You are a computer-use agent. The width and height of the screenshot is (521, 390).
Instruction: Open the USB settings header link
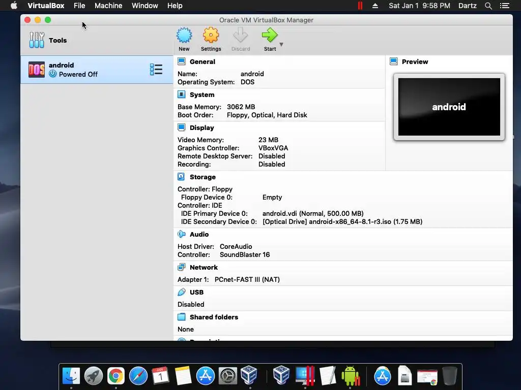[196, 292]
